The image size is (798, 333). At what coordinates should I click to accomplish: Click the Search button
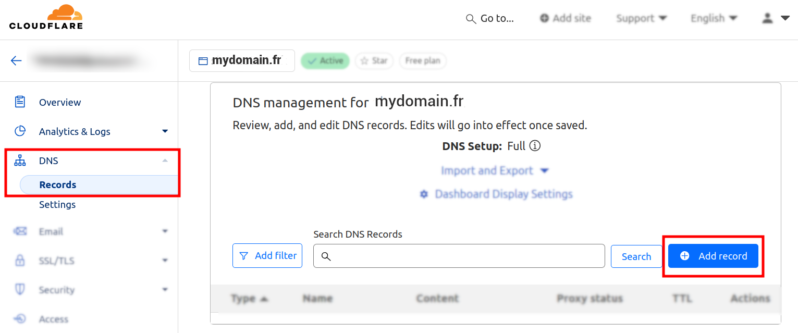[x=636, y=256]
